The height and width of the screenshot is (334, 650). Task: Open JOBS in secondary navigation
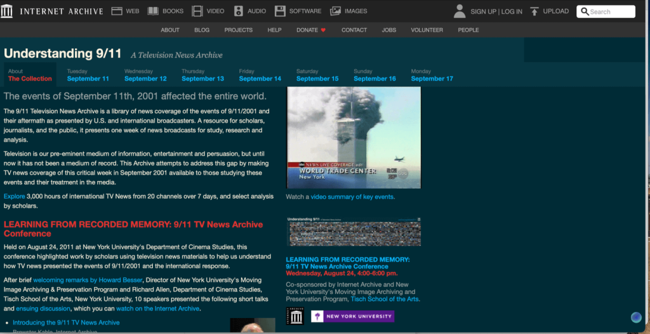(x=389, y=30)
